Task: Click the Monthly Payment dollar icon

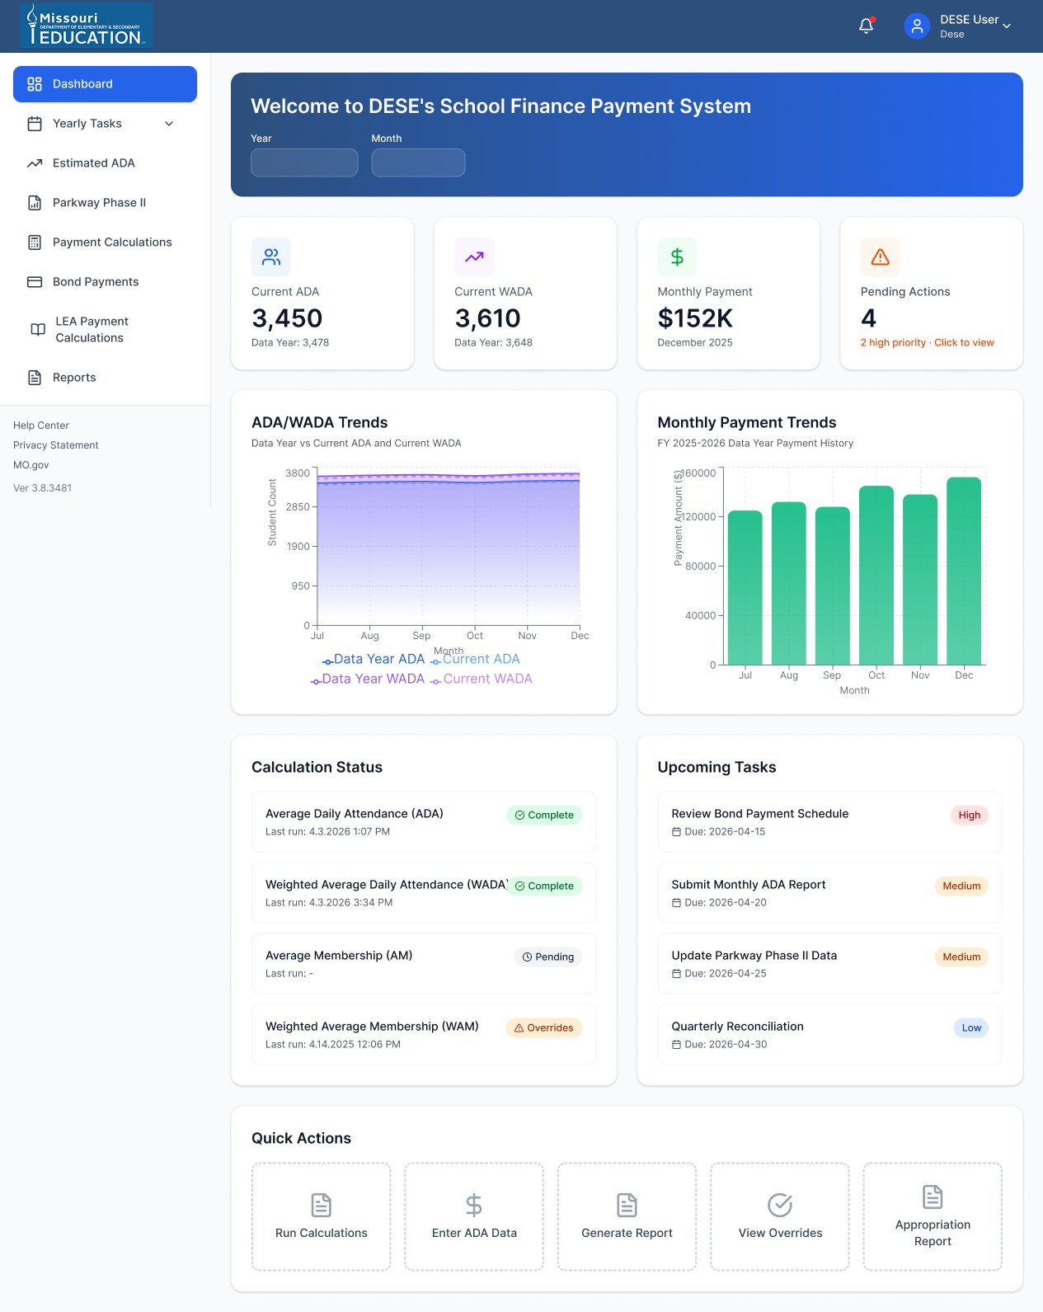Action: click(x=677, y=257)
